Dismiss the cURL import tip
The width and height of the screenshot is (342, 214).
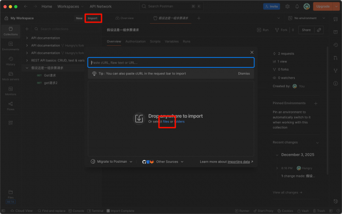pyautogui.click(x=244, y=74)
